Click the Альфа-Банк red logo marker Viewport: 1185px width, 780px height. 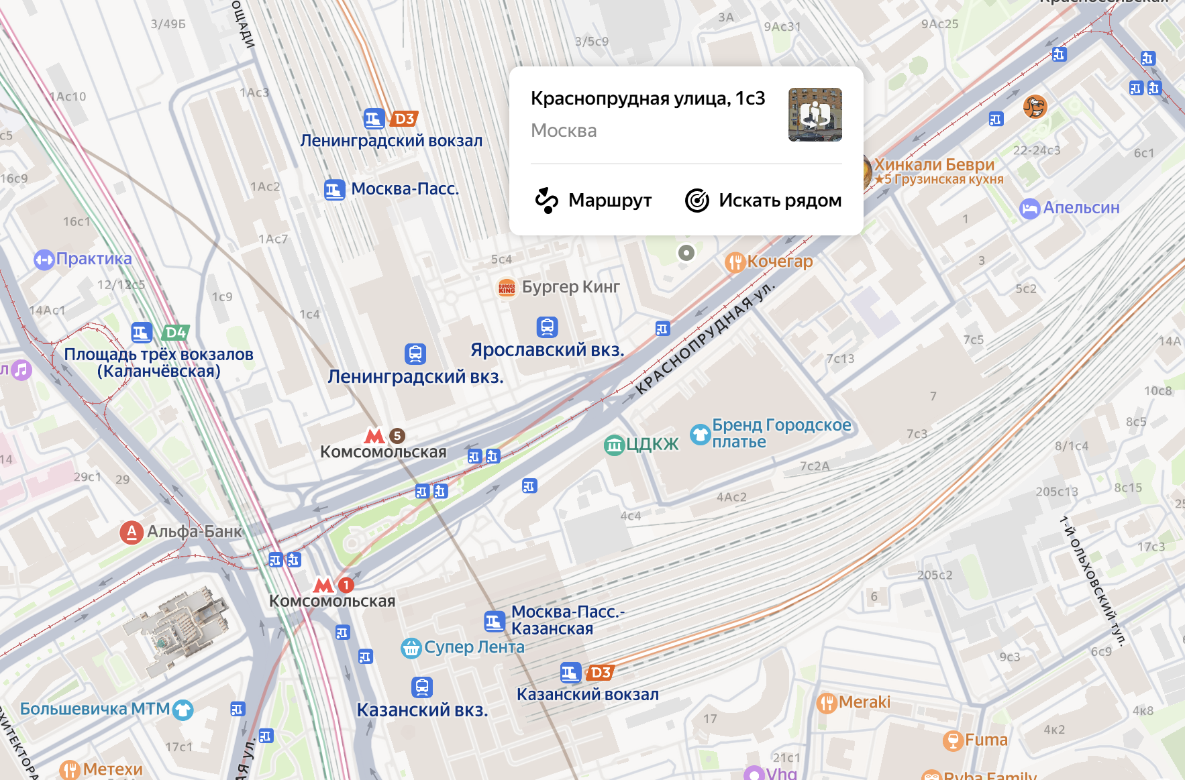[132, 533]
